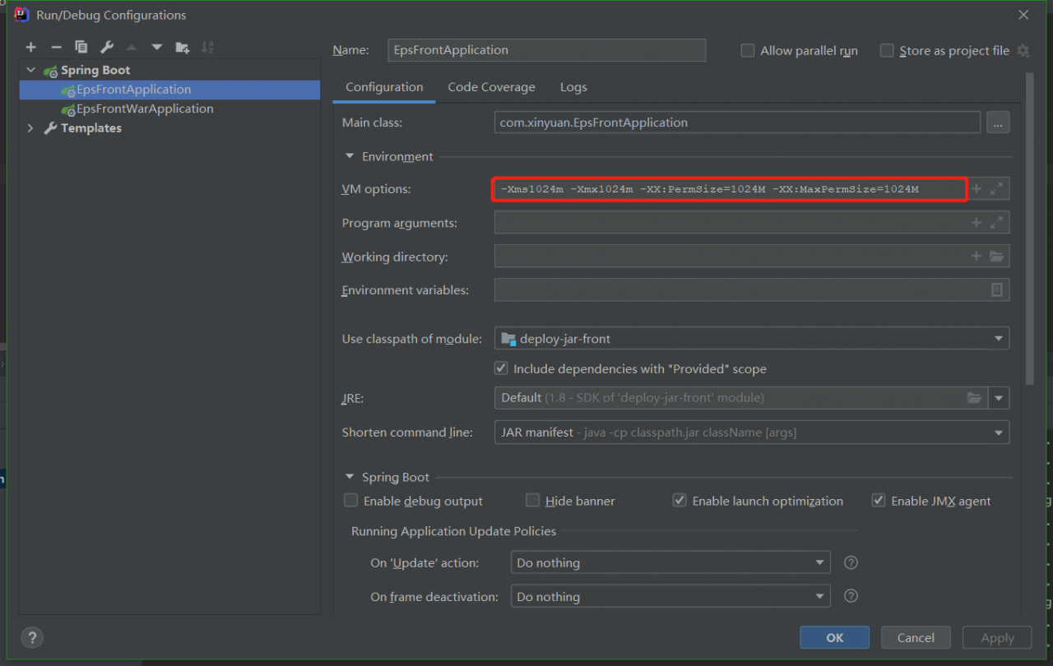Close the Run/Debug Configurations dialog
1053x666 pixels.
click(1023, 15)
